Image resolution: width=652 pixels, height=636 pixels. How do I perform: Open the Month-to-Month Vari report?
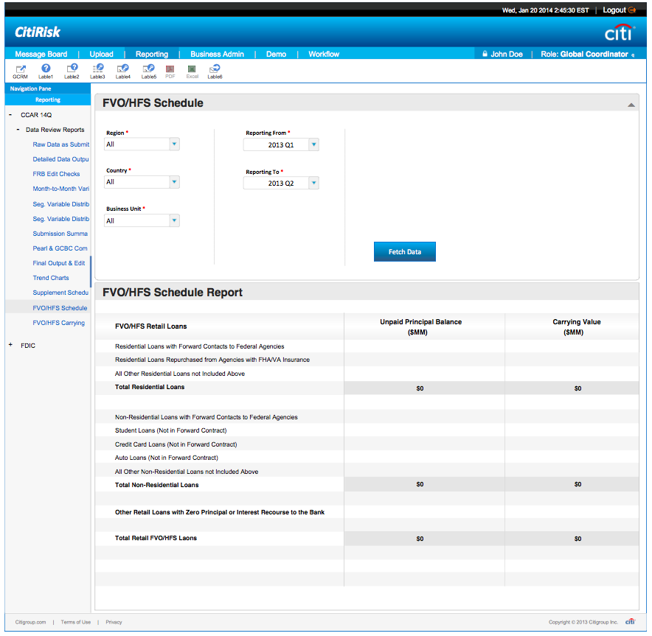tap(61, 189)
